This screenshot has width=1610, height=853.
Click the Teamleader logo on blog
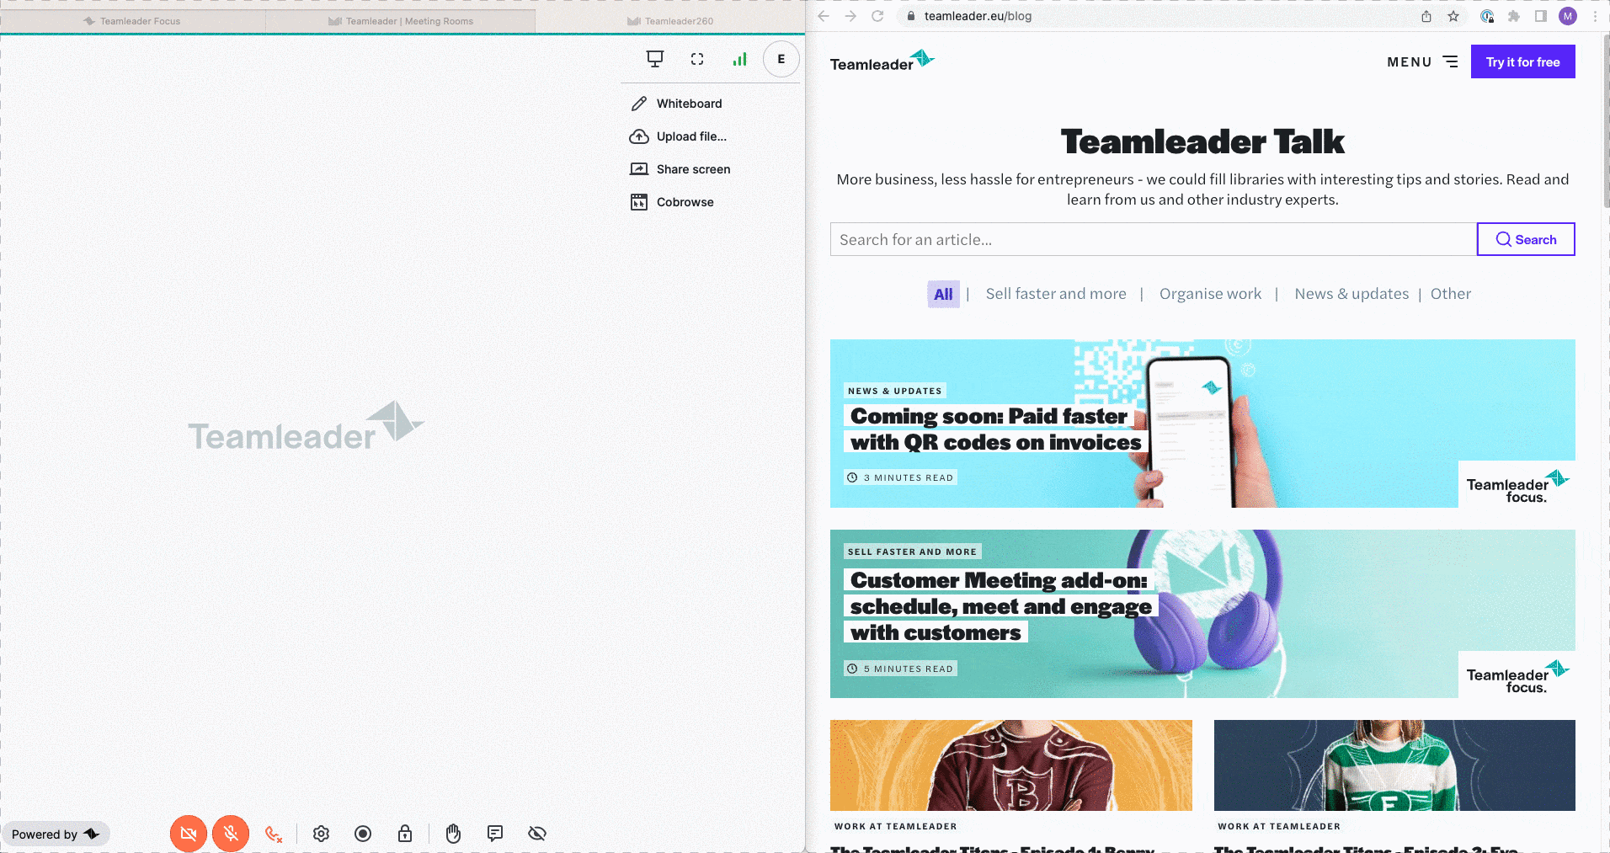(x=882, y=61)
